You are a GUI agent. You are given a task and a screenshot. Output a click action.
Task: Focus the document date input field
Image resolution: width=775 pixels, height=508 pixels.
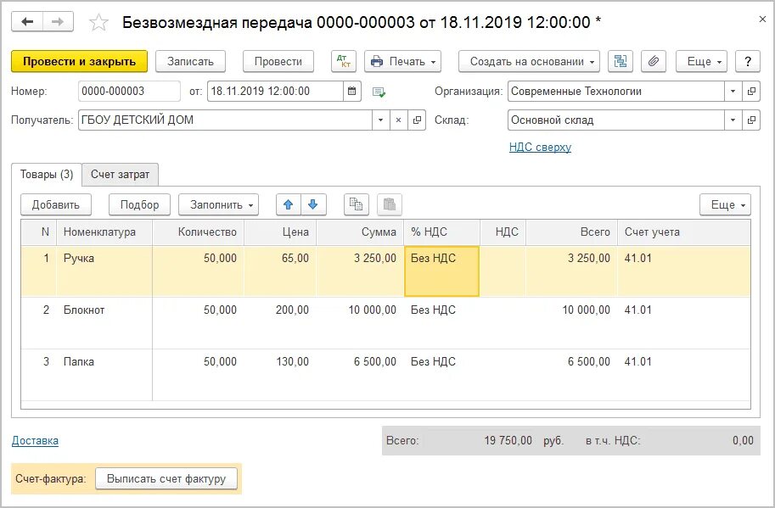pyautogui.click(x=275, y=92)
